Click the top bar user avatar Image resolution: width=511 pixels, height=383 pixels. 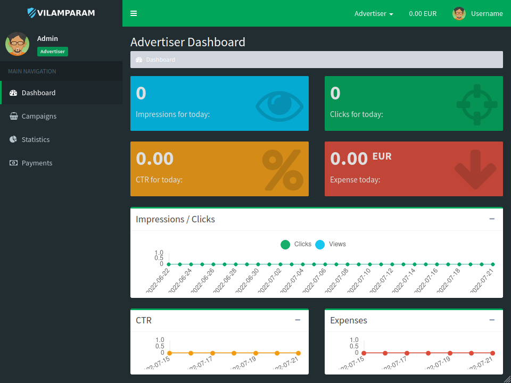tap(459, 13)
